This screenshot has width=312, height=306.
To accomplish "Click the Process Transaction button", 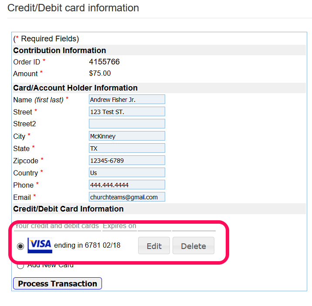I will click(x=58, y=283).
